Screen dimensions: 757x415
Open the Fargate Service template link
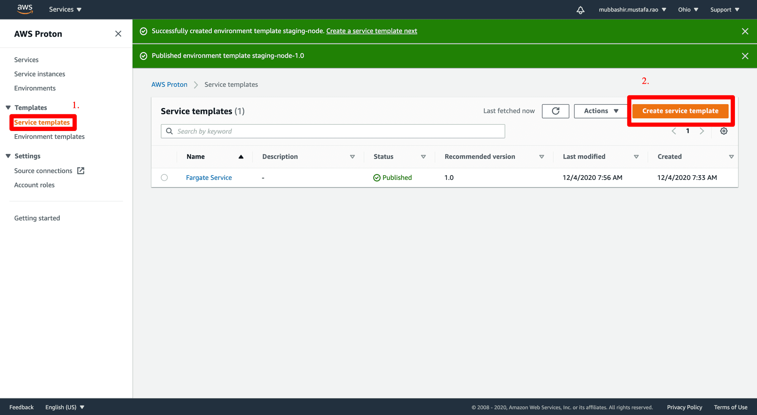(209, 178)
